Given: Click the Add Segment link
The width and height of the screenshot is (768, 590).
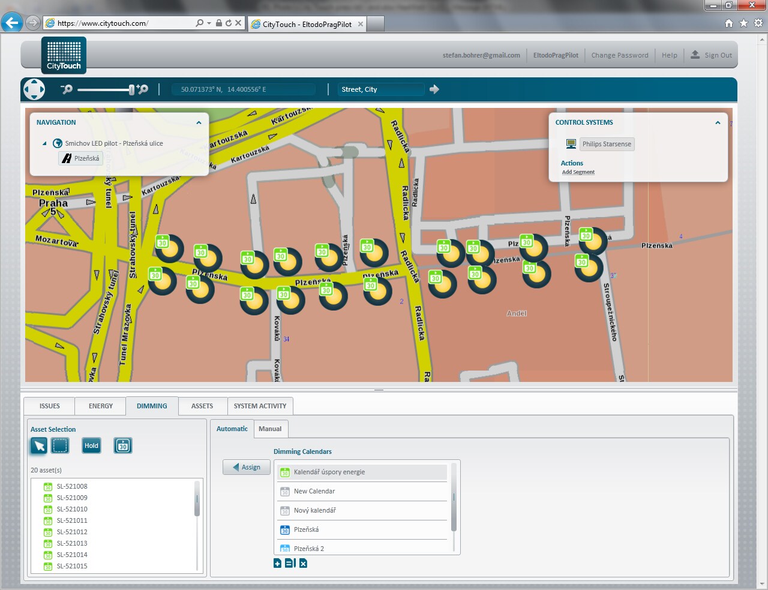Looking at the screenshot, I should pos(578,172).
